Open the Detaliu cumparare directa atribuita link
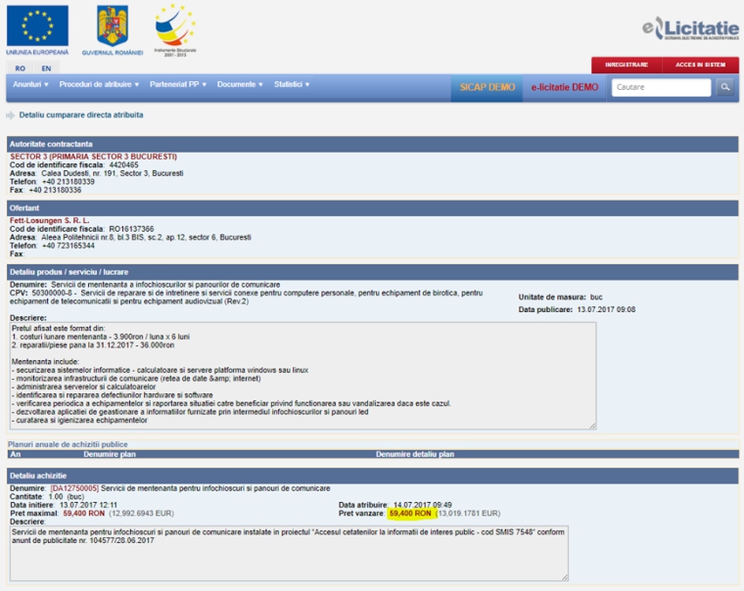The width and height of the screenshot is (744, 591). pos(81,114)
